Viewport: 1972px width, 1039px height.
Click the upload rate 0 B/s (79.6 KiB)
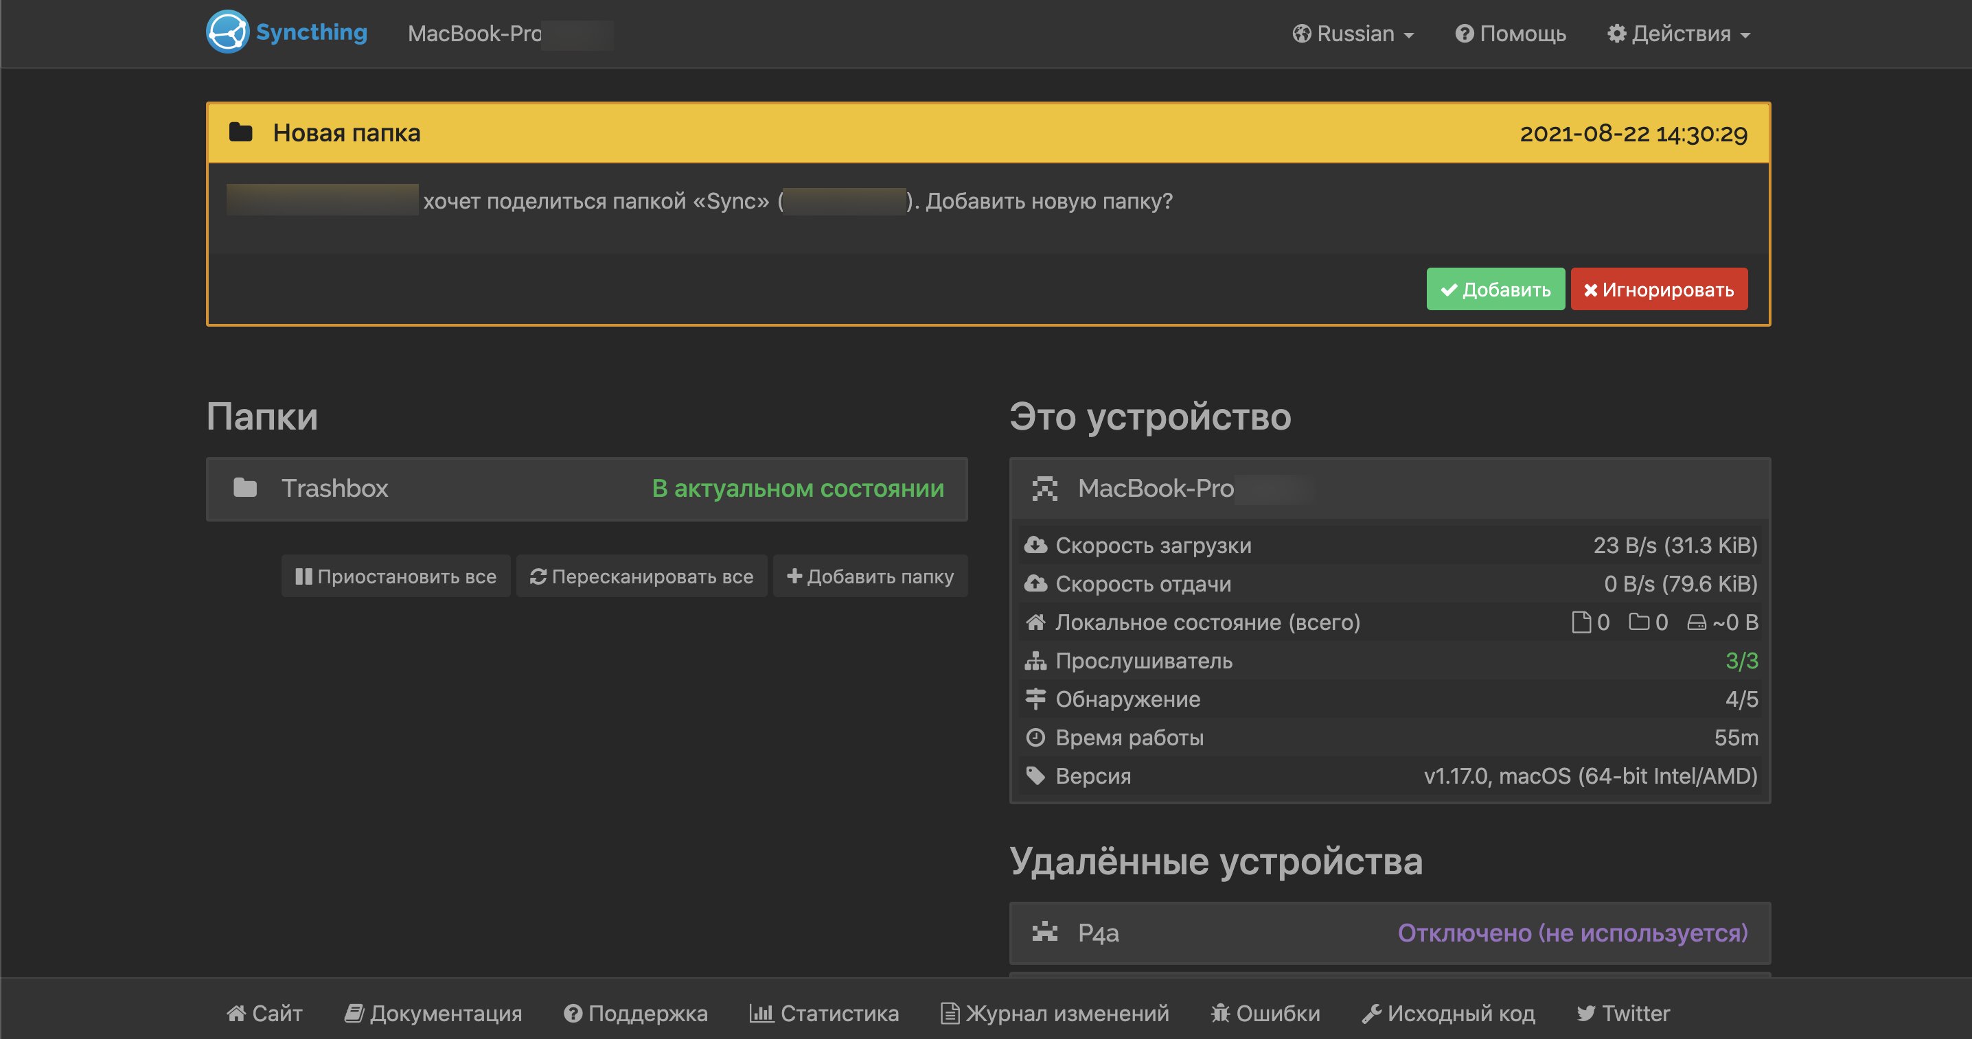coord(1680,584)
